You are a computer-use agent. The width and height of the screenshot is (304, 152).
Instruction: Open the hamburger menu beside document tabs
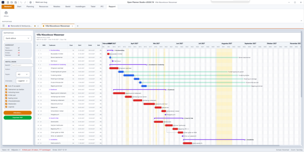[x=3, y=26]
